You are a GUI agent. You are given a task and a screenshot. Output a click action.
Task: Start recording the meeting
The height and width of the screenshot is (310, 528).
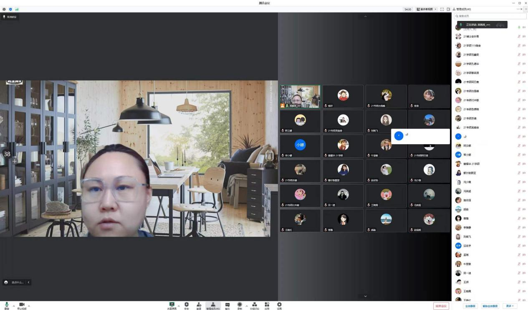[x=240, y=305]
